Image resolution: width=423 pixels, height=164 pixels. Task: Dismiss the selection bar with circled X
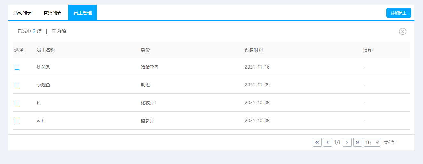403,31
